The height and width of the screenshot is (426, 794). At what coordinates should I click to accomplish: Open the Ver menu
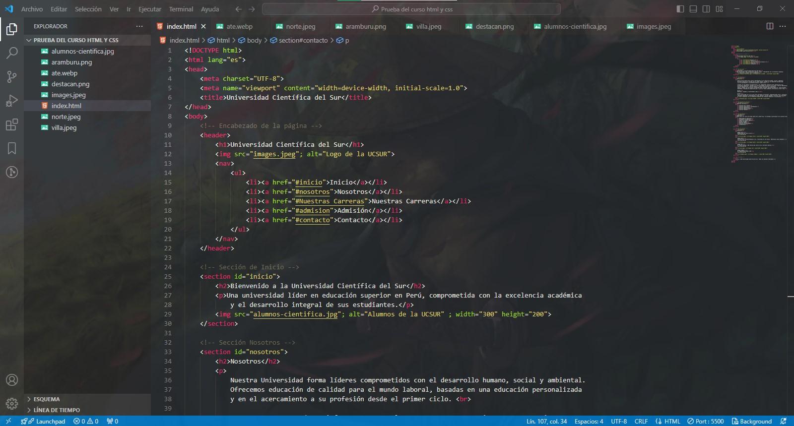point(114,9)
